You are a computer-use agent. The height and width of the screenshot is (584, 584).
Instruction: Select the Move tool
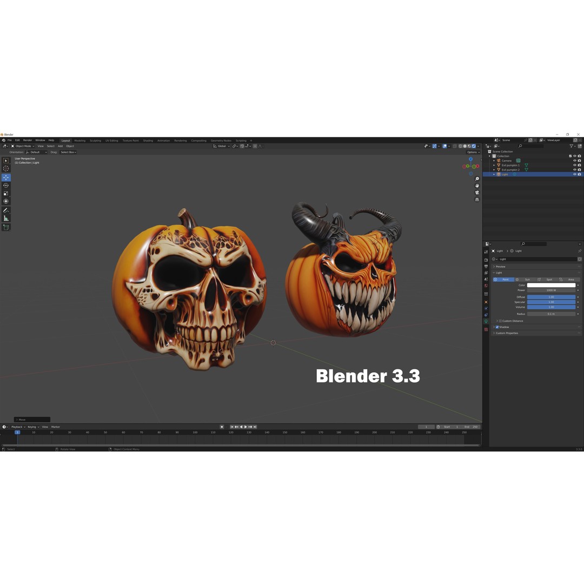point(6,178)
